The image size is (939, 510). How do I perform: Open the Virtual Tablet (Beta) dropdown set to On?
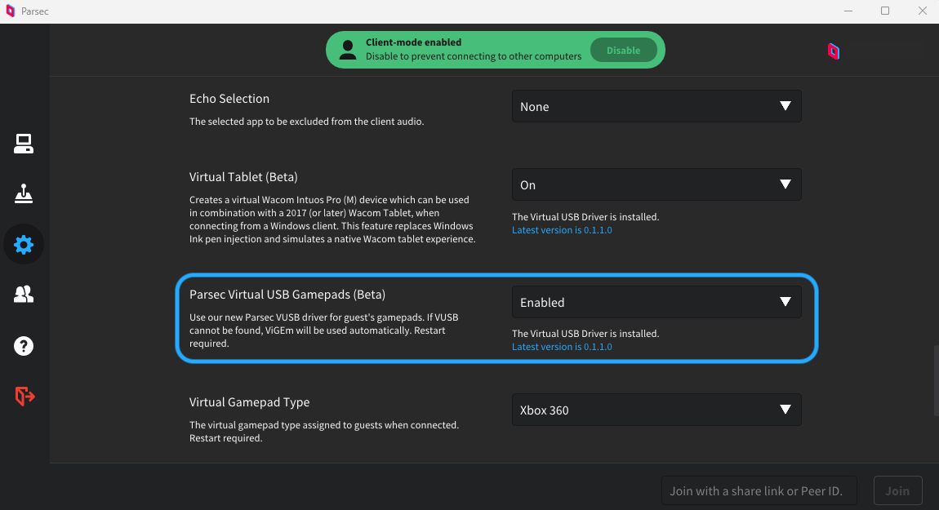coord(656,185)
